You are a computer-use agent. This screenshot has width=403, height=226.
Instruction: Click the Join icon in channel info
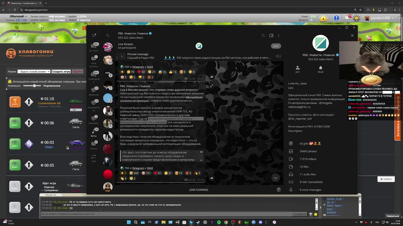click(298, 69)
